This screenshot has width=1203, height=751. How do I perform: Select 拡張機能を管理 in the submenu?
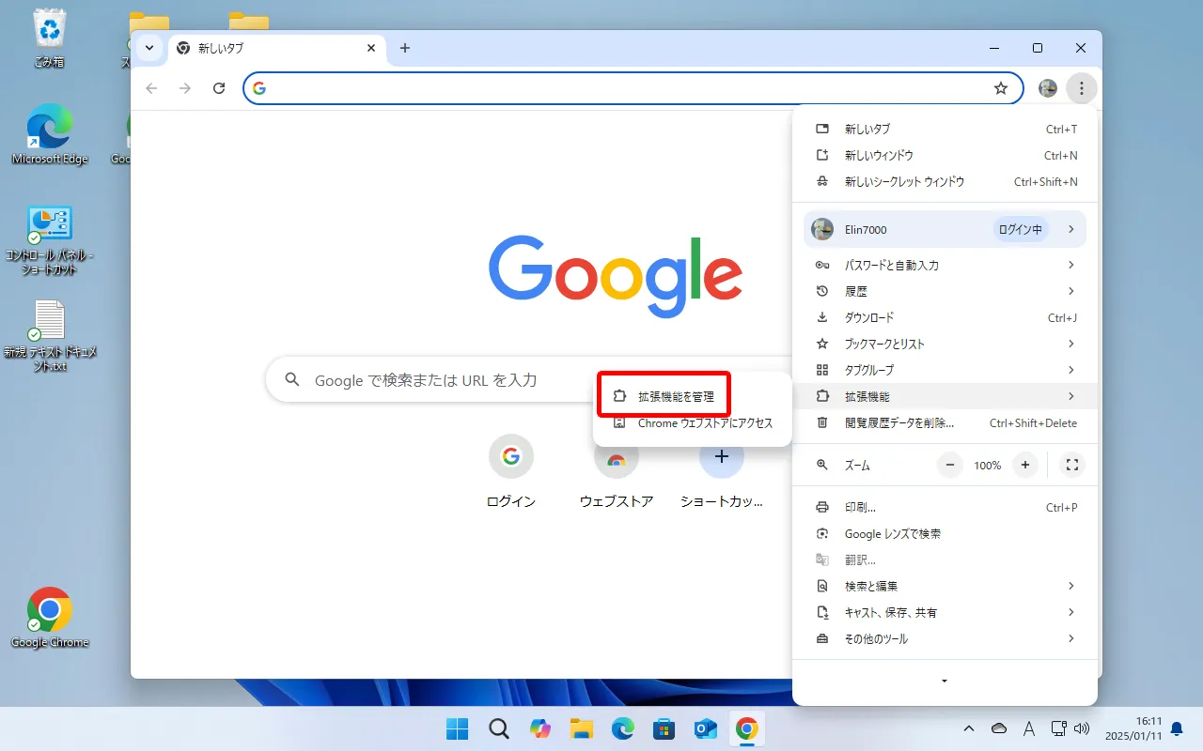click(693, 396)
